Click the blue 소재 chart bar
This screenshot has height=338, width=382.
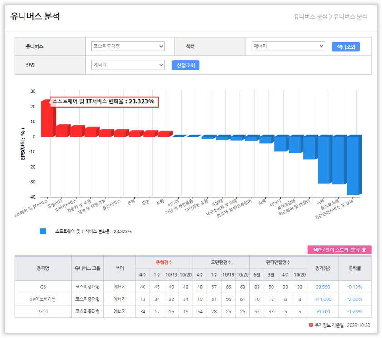point(323,159)
